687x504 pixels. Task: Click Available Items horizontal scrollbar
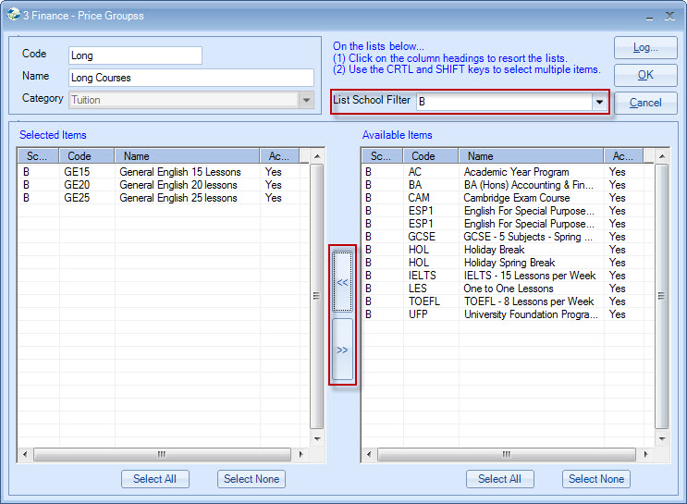[x=505, y=454]
